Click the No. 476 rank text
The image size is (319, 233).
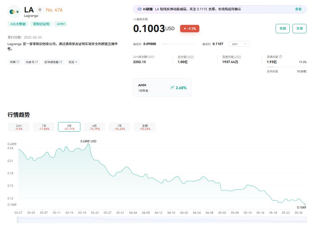[x=54, y=10]
